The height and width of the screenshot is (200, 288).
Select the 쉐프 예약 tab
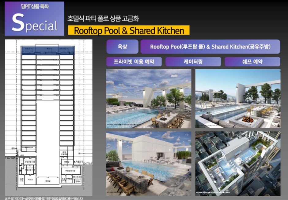coord(252,62)
